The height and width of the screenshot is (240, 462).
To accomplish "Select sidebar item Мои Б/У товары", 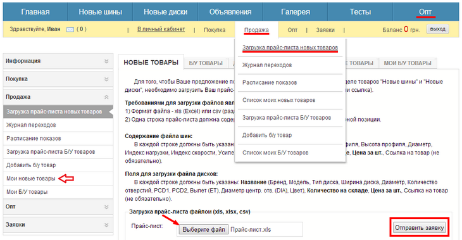I will click(58, 192).
